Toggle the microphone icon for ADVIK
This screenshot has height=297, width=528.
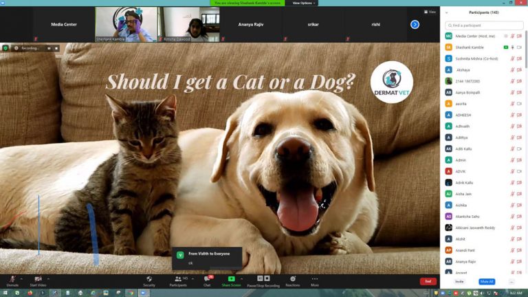[x=512, y=171]
